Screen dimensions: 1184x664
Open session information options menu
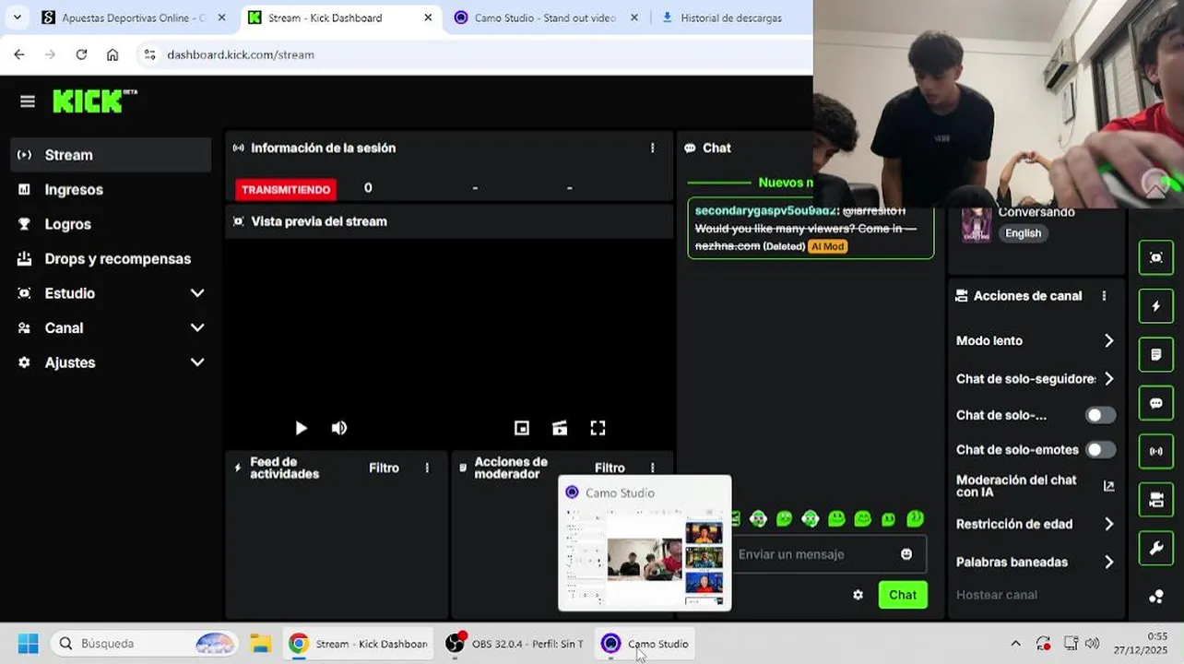point(653,148)
